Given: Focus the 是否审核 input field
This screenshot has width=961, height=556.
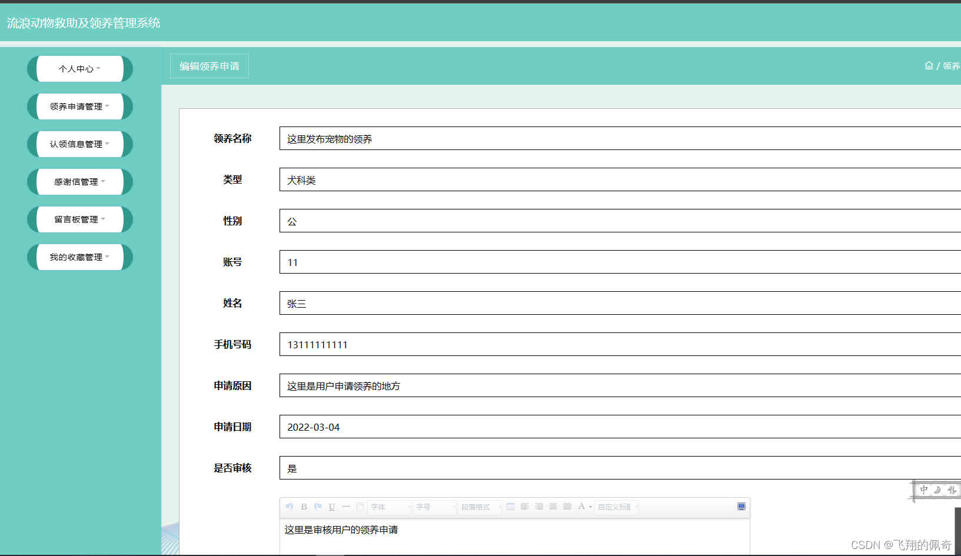Looking at the screenshot, I should coord(620,468).
